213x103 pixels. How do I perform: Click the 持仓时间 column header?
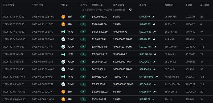click(x=169, y=5)
